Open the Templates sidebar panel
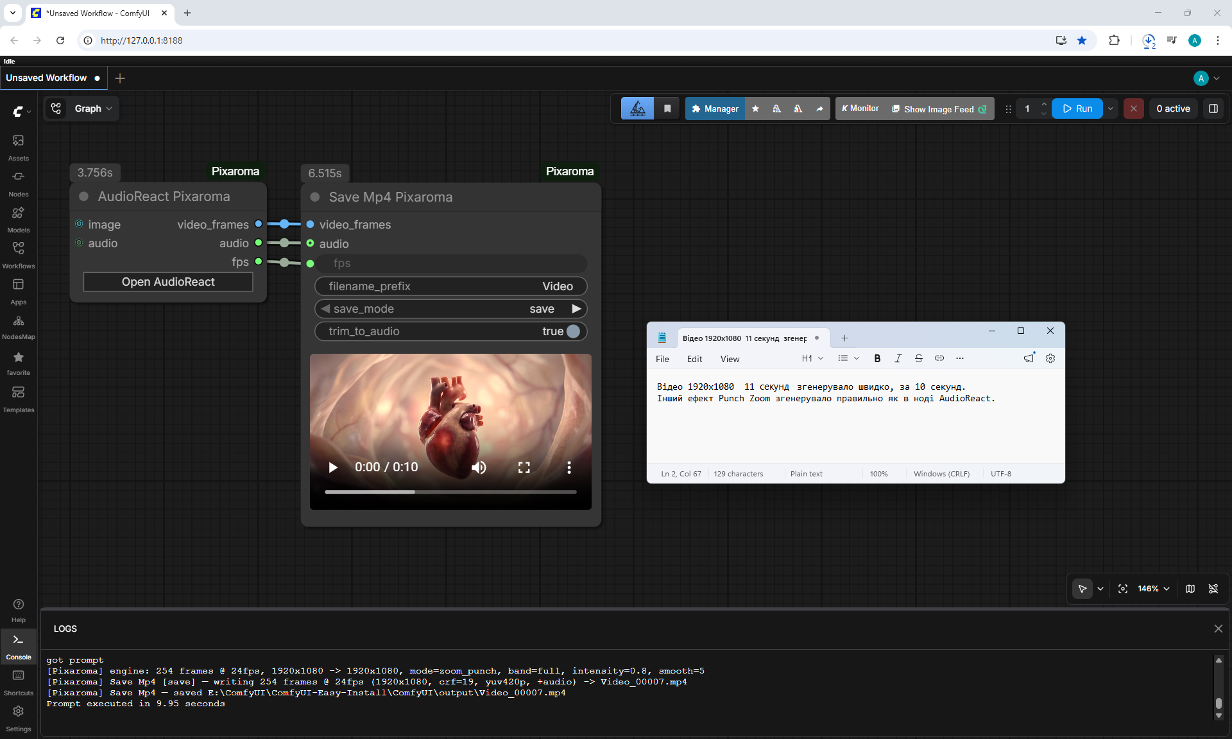 [18, 399]
